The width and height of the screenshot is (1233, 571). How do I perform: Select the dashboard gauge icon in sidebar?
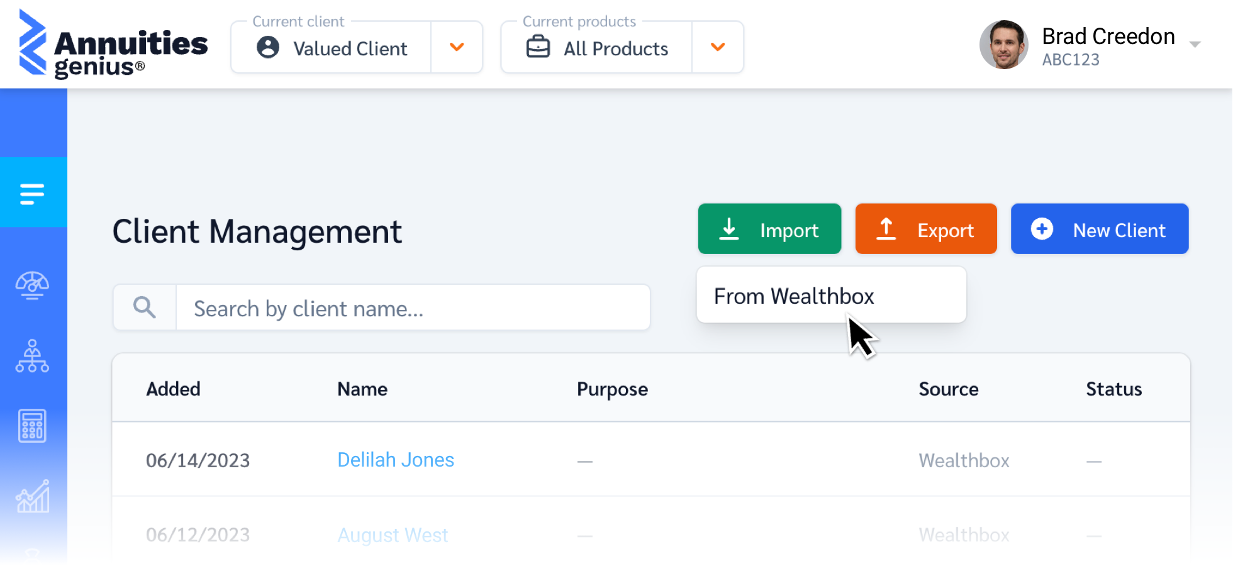pyautogui.click(x=31, y=286)
